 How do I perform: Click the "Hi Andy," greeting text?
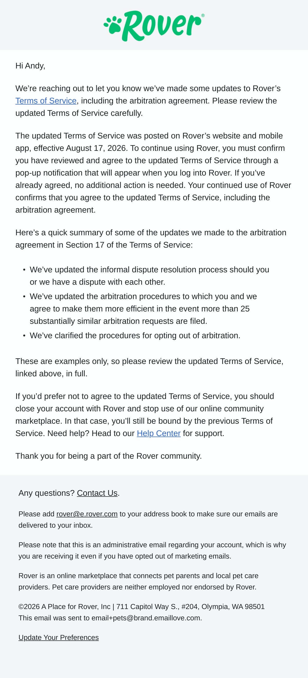31,66
